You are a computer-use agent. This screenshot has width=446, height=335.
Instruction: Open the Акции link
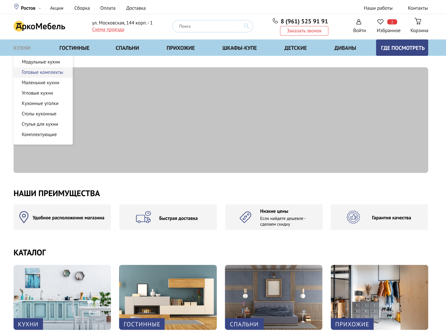point(57,8)
